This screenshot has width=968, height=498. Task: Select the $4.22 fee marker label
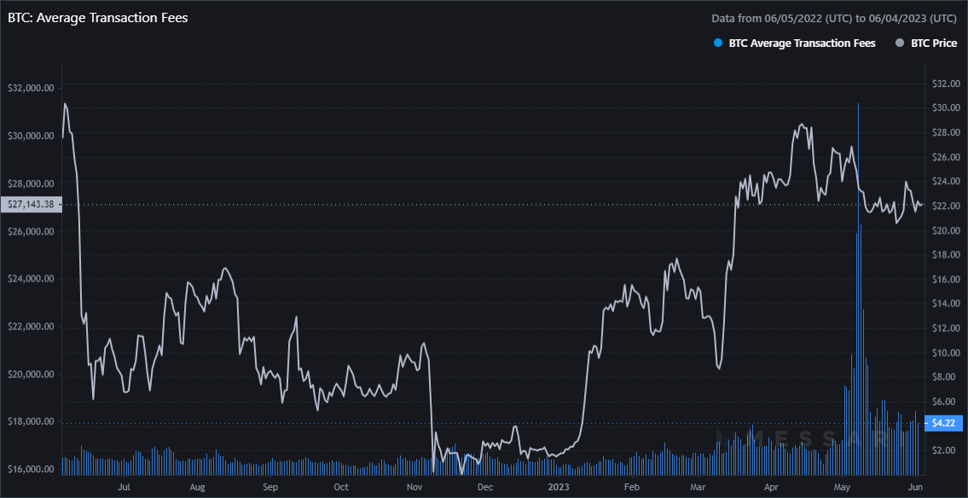(944, 423)
